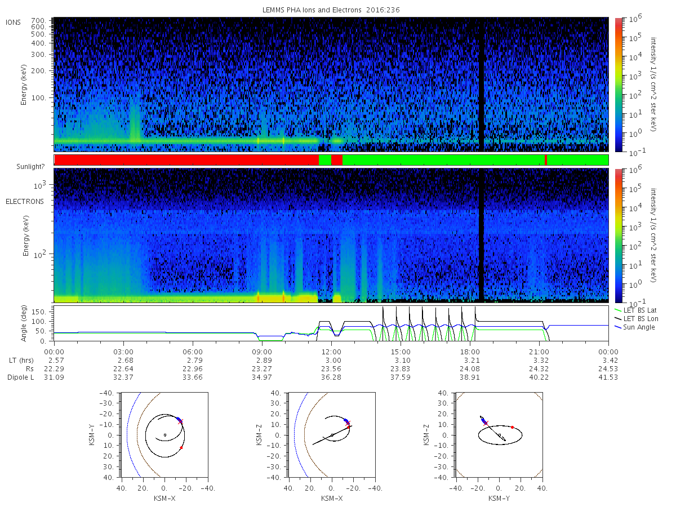Select the Dipole L value "31.09"

[54, 377]
